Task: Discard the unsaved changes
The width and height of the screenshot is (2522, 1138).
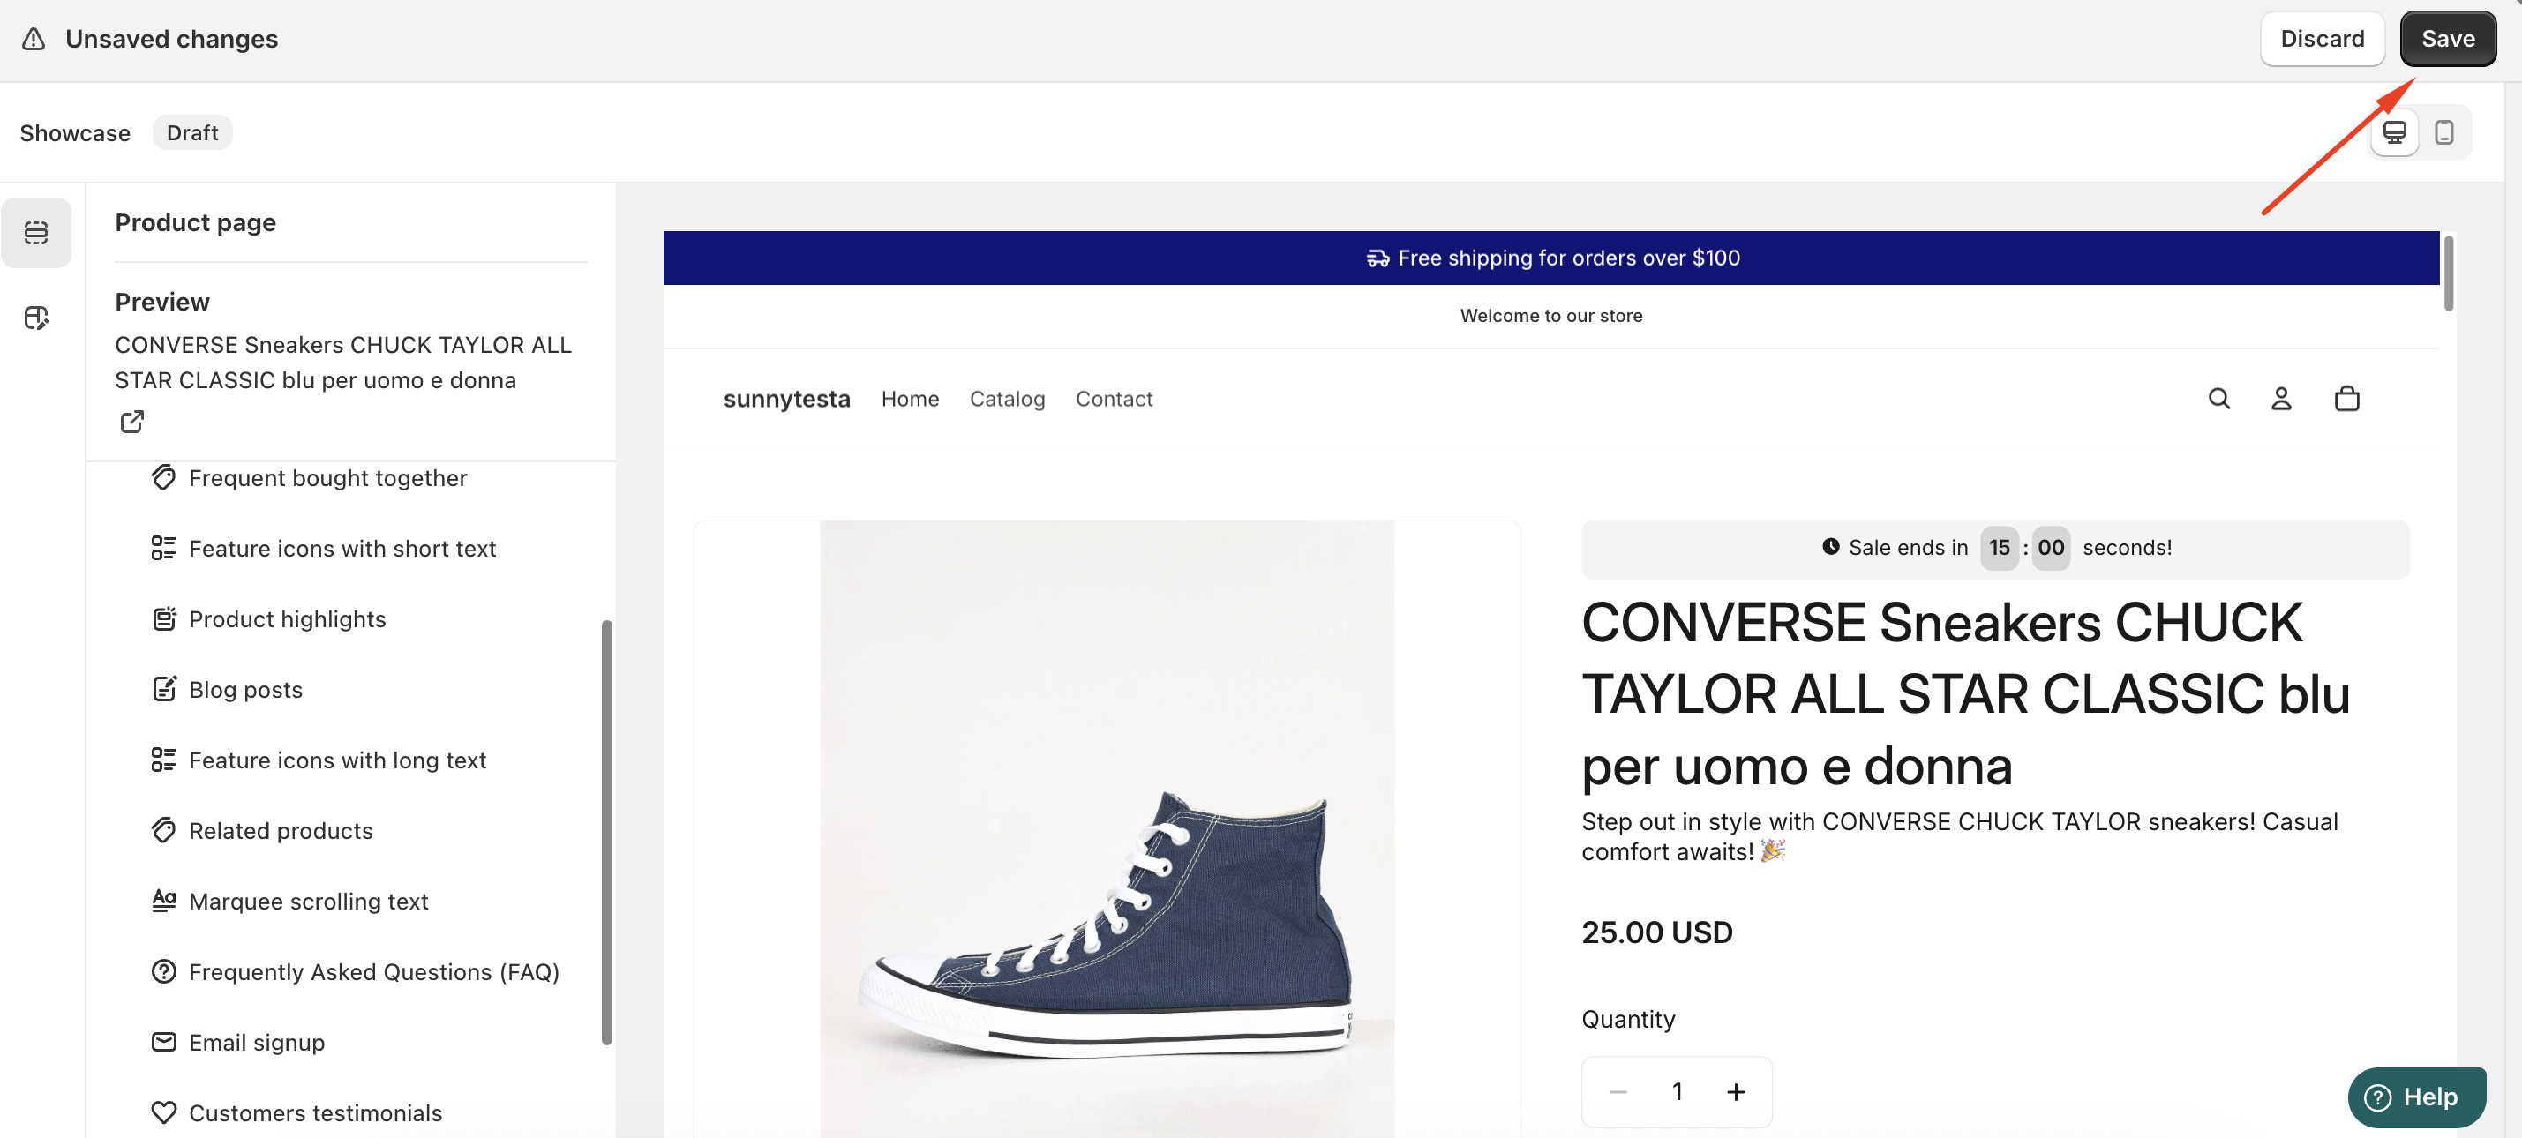Action: [2322, 39]
